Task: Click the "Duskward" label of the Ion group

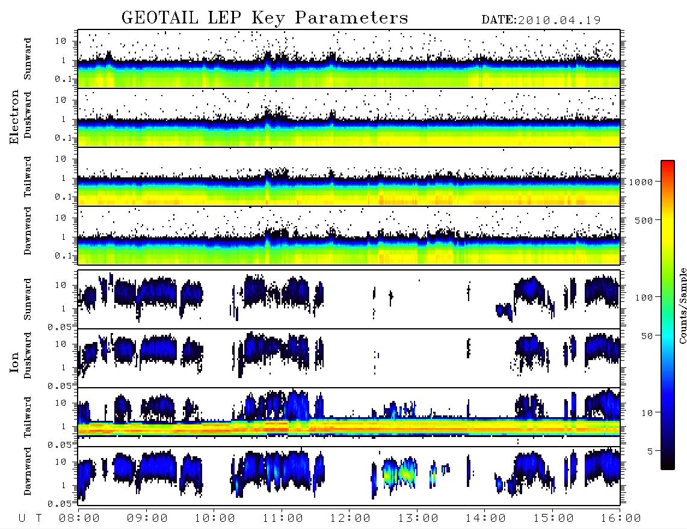Action: 28,355
